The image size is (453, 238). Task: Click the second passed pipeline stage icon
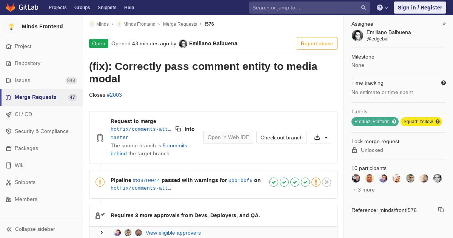coord(284,182)
